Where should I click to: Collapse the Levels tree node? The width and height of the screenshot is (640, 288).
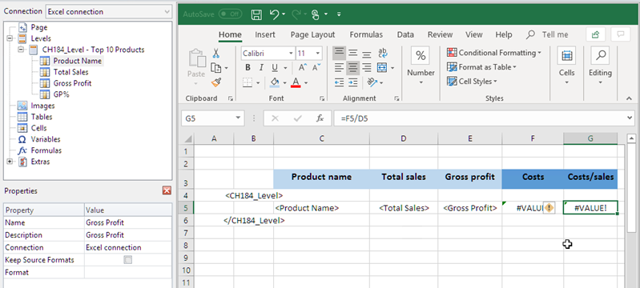coord(10,38)
